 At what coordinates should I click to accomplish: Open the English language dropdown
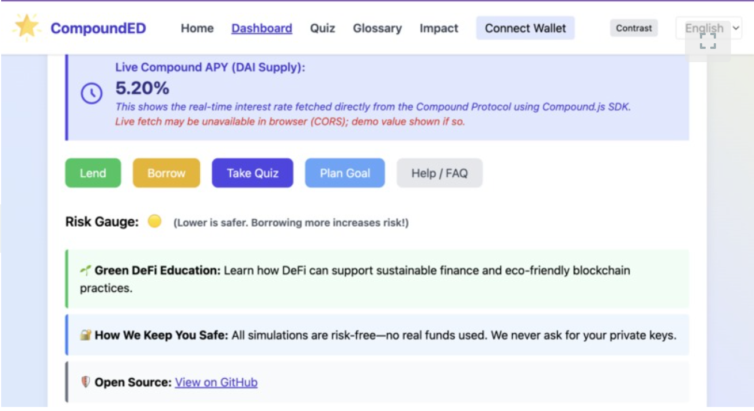(x=709, y=28)
